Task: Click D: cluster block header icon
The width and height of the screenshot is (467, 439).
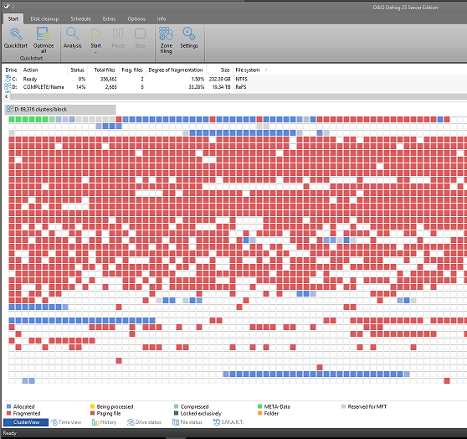Action: click(x=10, y=109)
